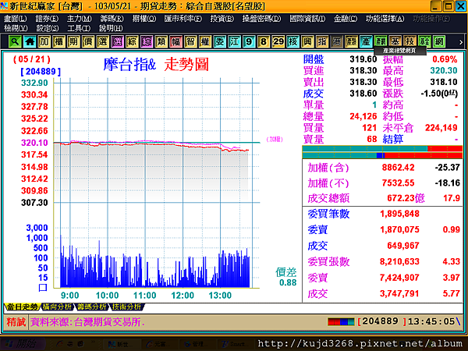
Task: Switch to the 當日走勢 tab
Action: click(22, 307)
